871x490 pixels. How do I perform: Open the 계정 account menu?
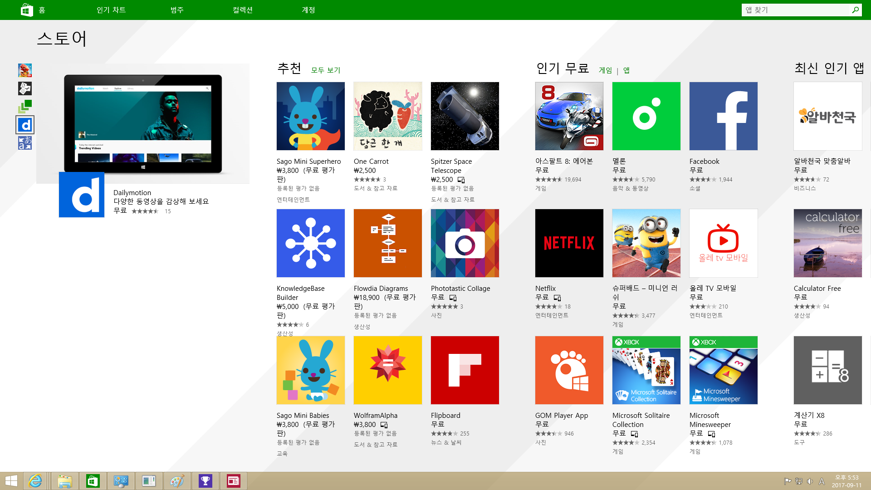pyautogui.click(x=308, y=10)
